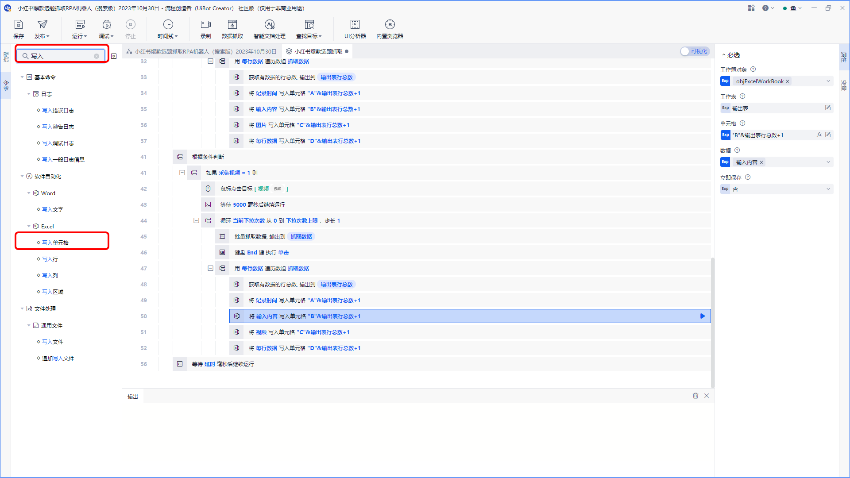The height and width of the screenshot is (478, 850).
Task: Click help icon next to 立即保存
Action: 748,177
